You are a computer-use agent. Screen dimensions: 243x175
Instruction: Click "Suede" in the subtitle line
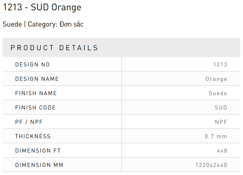click(x=12, y=24)
